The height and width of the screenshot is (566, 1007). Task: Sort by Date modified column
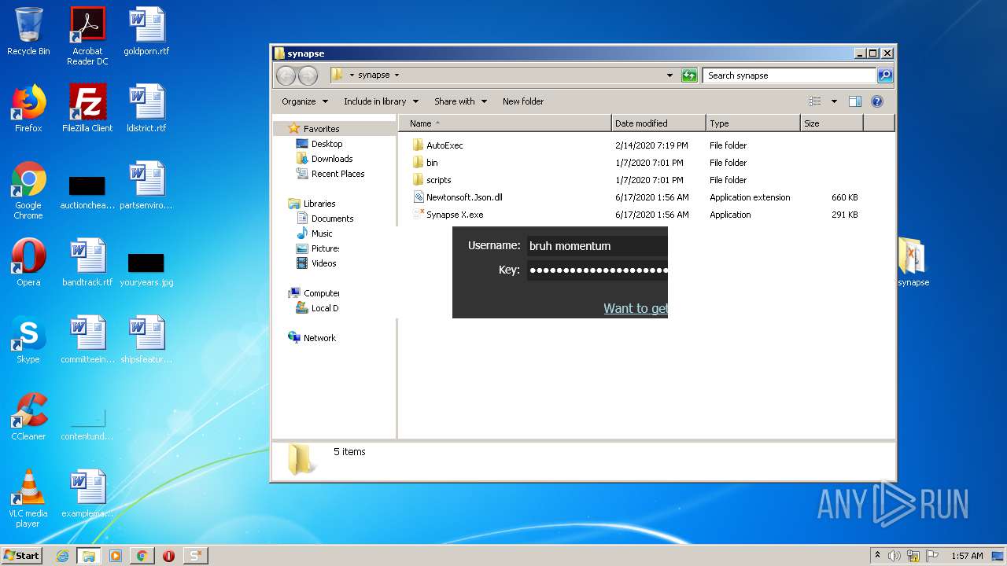(658, 123)
